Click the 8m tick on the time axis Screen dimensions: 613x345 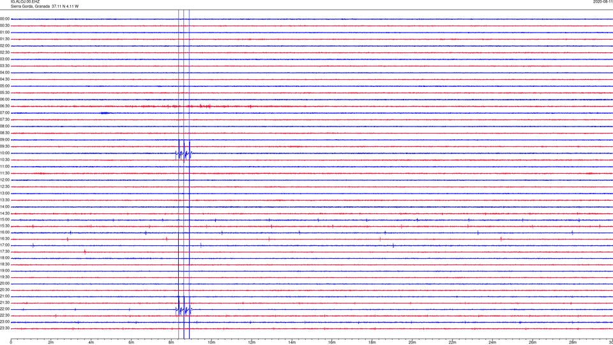pyautogui.click(x=171, y=342)
